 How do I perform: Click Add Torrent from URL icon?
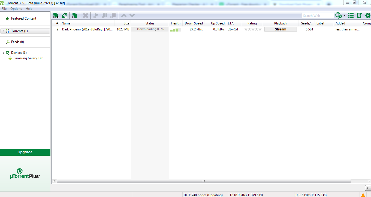pyautogui.click(x=64, y=15)
